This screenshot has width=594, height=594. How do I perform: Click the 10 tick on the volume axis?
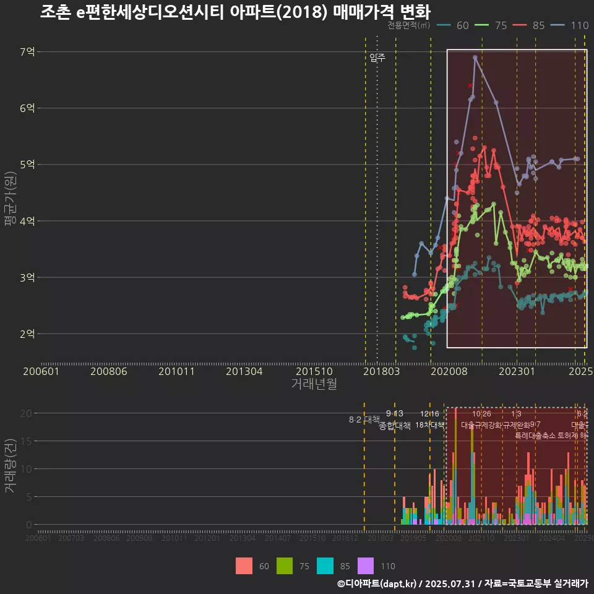click(26, 469)
